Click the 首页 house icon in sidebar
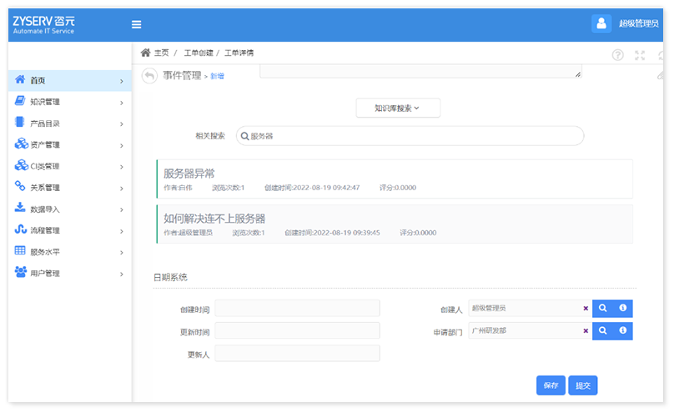This screenshot has width=674, height=413. point(20,79)
